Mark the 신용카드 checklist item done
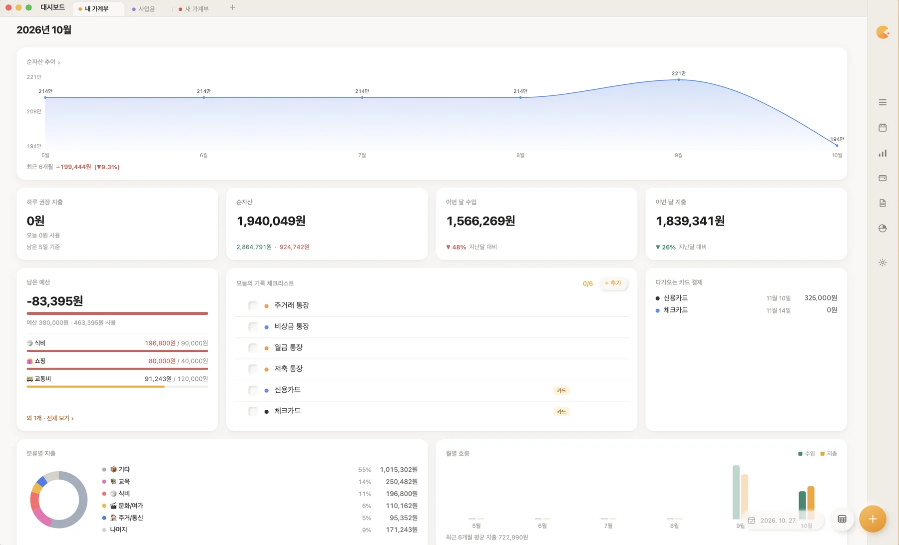899x545 pixels. (x=253, y=390)
